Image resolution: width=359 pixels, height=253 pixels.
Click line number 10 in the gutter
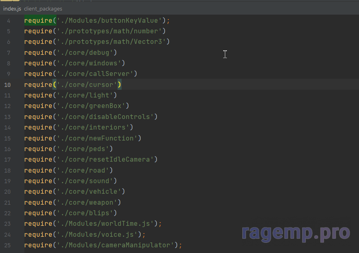tap(7, 85)
